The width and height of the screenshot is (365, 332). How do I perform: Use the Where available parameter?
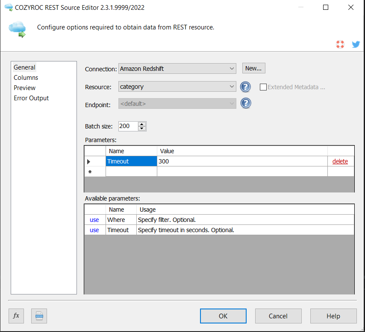click(x=94, y=220)
